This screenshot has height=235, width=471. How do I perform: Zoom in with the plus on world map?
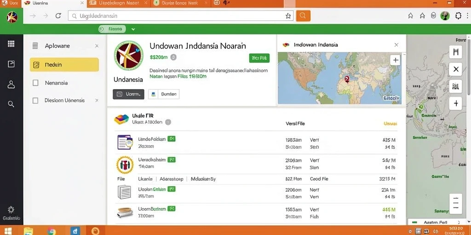[396, 60]
